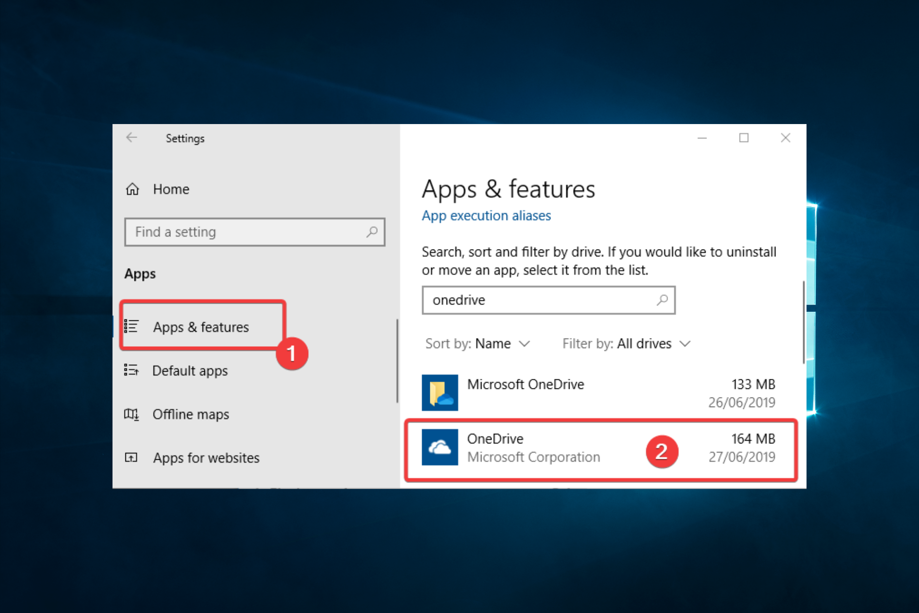Screen dimensions: 919x613
Task: Open Apps for websites section
Action: pyautogui.click(x=206, y=458)
